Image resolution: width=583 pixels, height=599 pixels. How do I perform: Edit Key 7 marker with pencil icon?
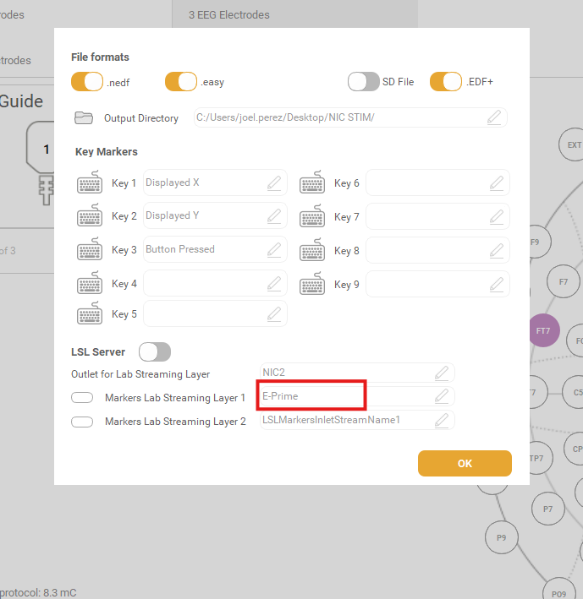tap(497, 216)
